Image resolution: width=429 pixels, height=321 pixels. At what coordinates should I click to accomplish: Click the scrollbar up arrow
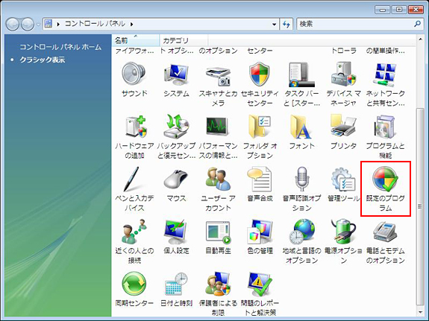[x=420, y=39]
